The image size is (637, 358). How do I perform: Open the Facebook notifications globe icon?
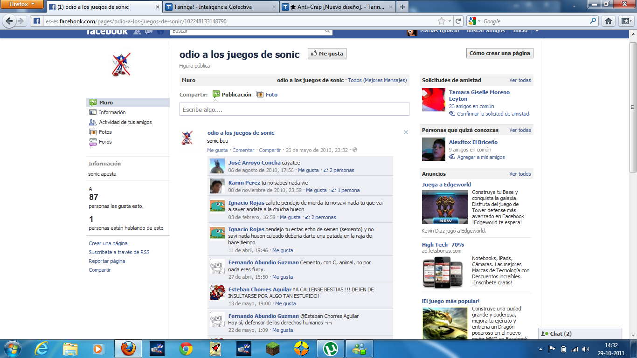point(160,31)
